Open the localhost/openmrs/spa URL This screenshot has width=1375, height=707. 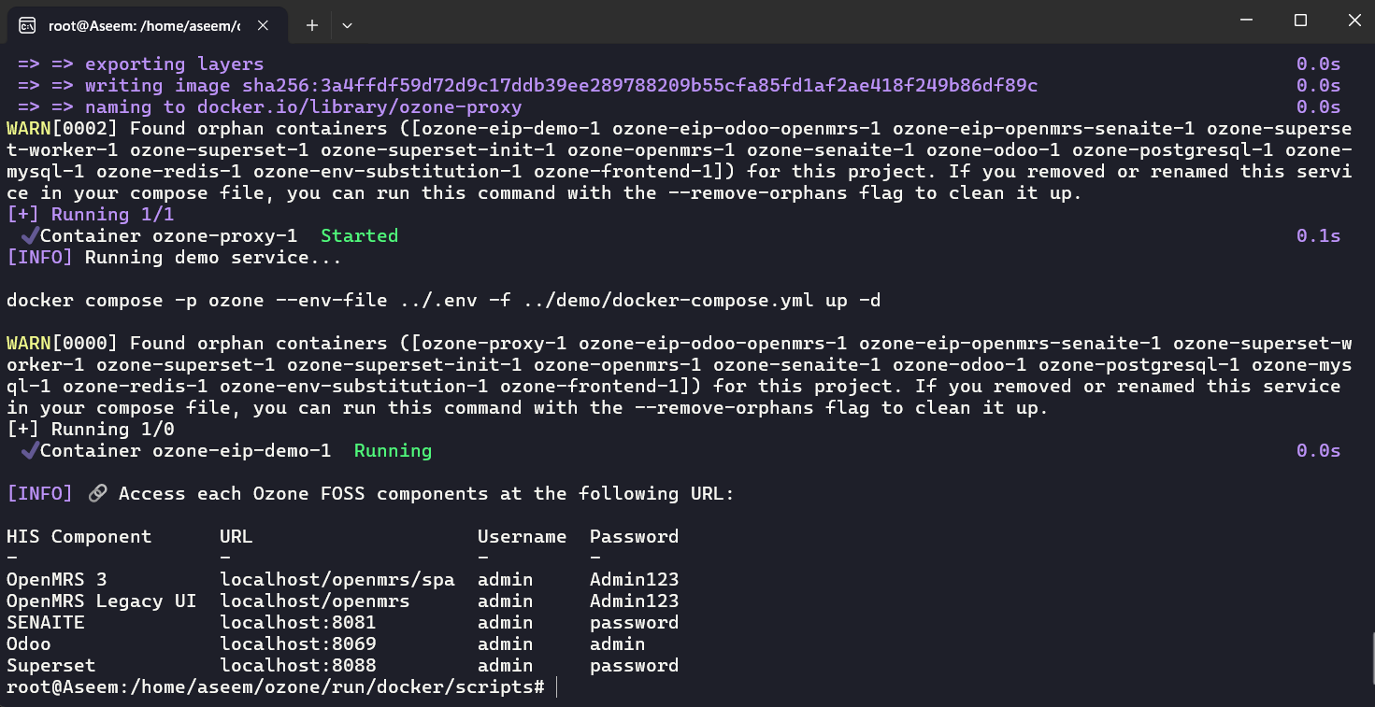(337, 580)
